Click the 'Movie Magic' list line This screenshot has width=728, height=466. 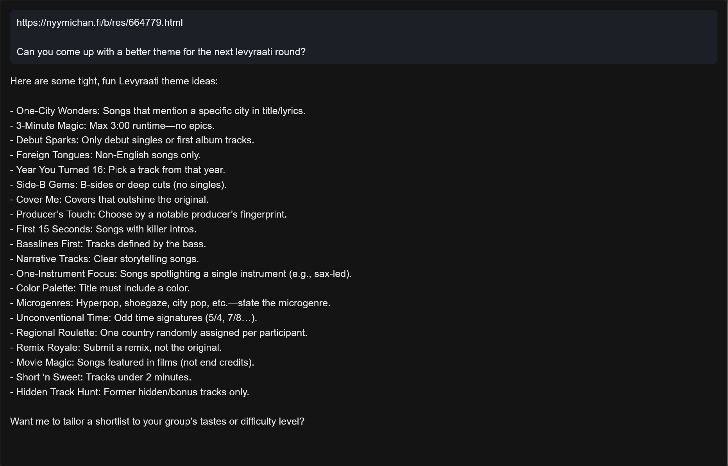[132, 362]
